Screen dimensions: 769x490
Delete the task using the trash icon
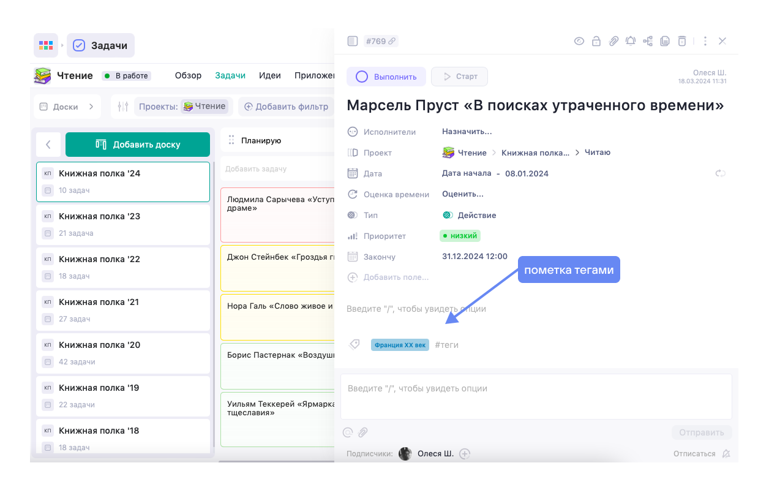(681, 41)
